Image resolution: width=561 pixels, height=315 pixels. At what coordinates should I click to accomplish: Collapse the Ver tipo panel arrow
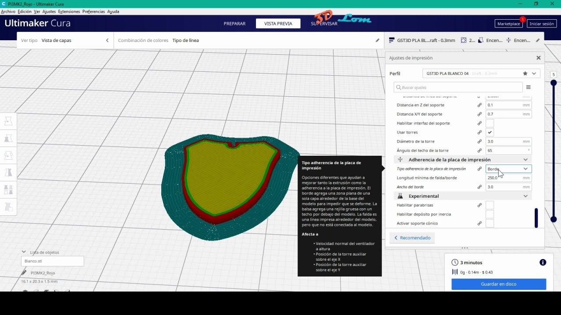tap(107, 40)
